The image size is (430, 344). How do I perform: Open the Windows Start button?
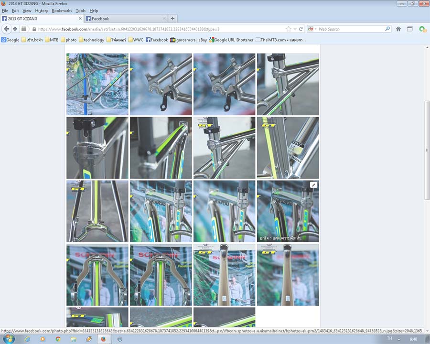coord(9,339)
